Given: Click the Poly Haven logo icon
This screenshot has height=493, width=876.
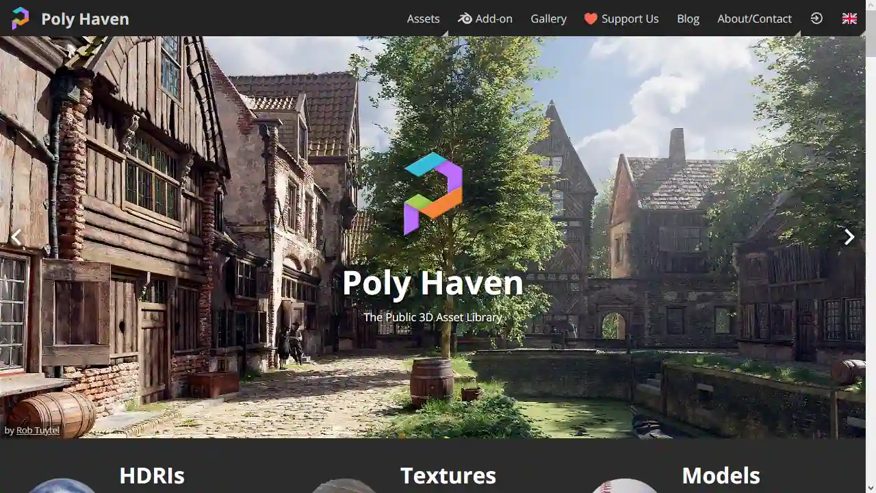Looking at the screenshot, I should point(20,18).
